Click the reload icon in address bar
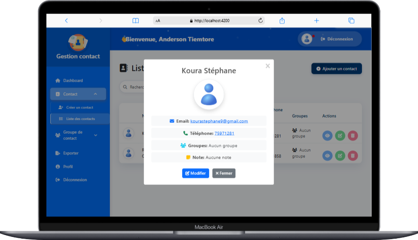 tap(260, 21)
